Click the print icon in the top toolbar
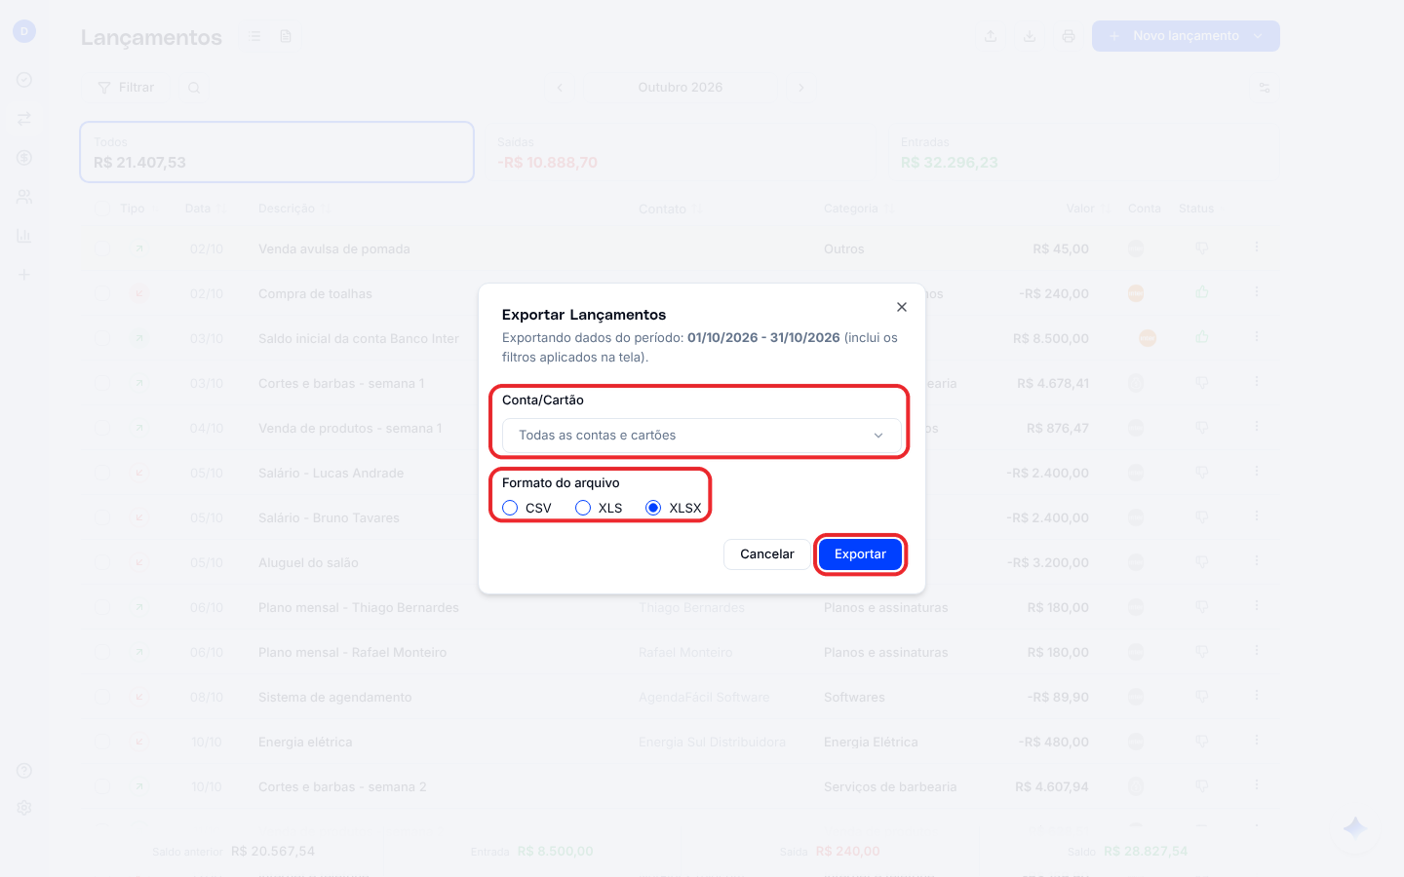The image size is (1404, 877). 1069,36
